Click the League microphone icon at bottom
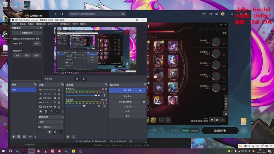 (x=223, y=120)
